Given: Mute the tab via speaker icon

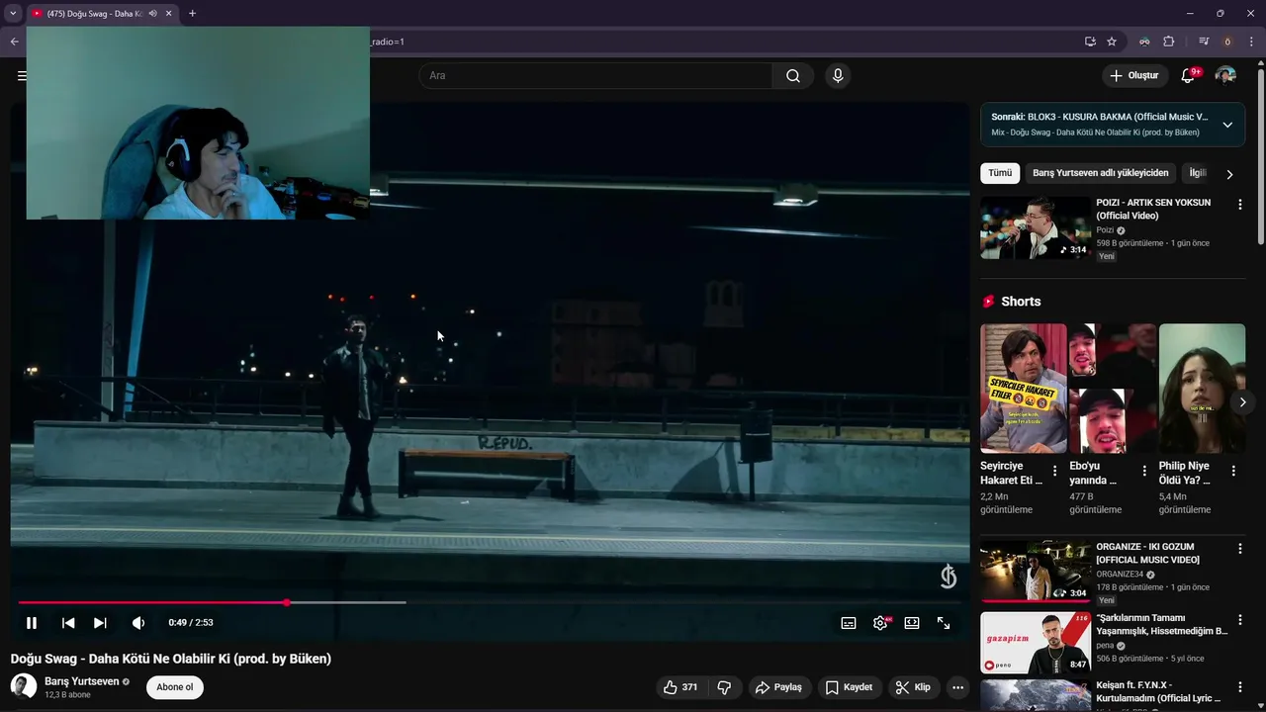Looking at the screenshot, I should (x=152, y=14).
